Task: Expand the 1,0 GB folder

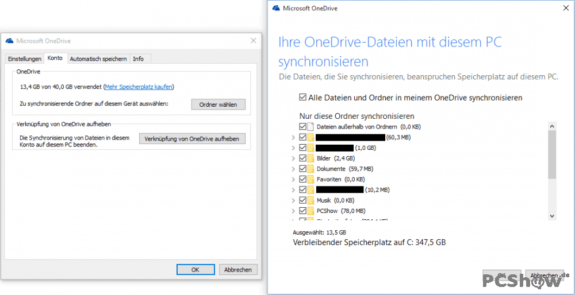Action: point(293,148)
